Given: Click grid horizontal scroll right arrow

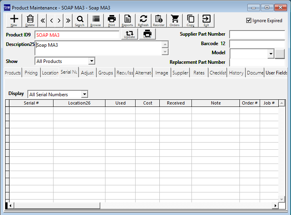Looking at the screenshot, I should coord(276,205).
